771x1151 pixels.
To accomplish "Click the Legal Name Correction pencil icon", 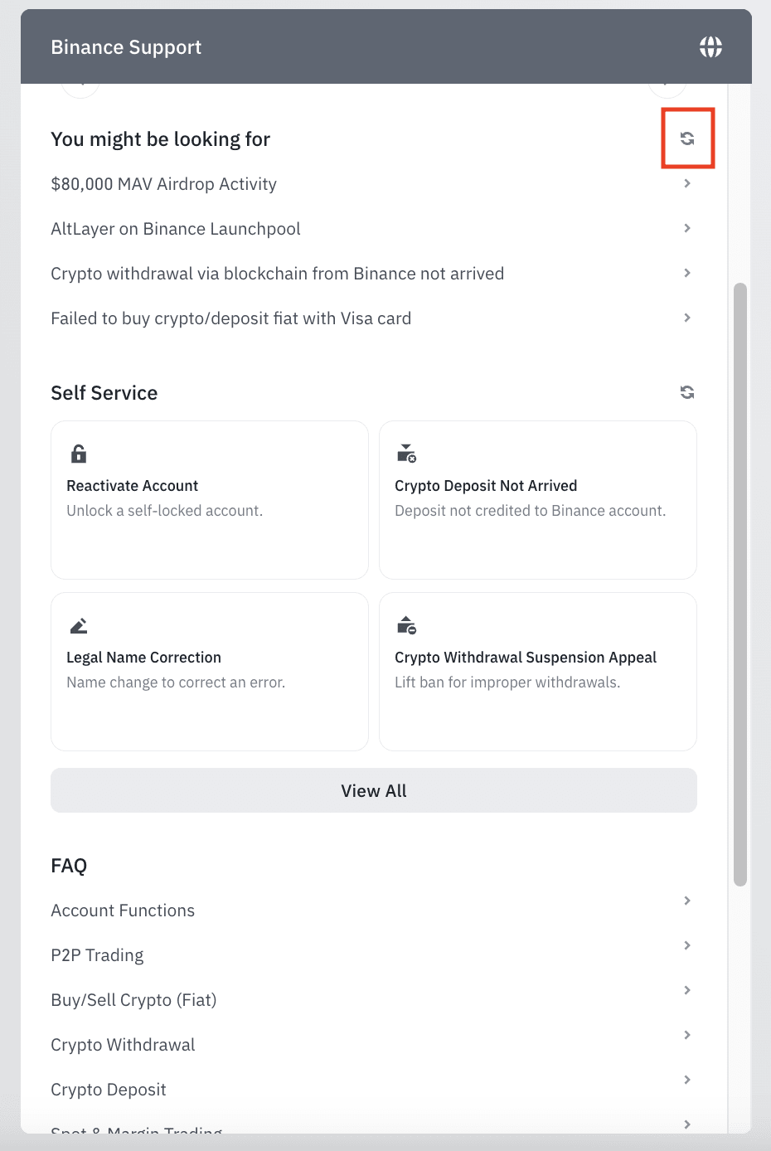I will tap(79, 625).
